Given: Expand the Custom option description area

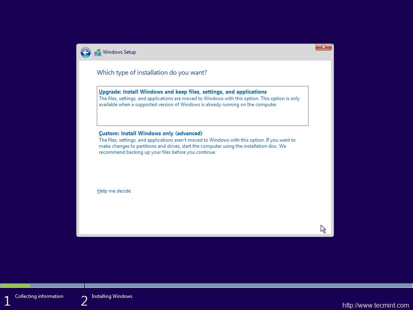Looking at the screenshot, I should 197,146.
